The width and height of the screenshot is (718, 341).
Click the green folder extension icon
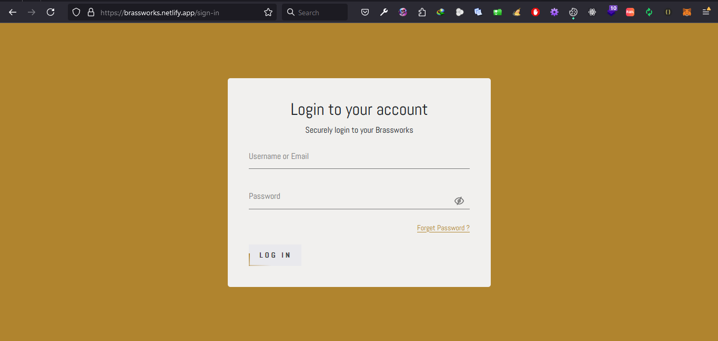pos(498,12)
